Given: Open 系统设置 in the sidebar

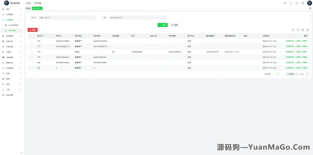Looking at the screenshot, I should click(x=12, y=95).
